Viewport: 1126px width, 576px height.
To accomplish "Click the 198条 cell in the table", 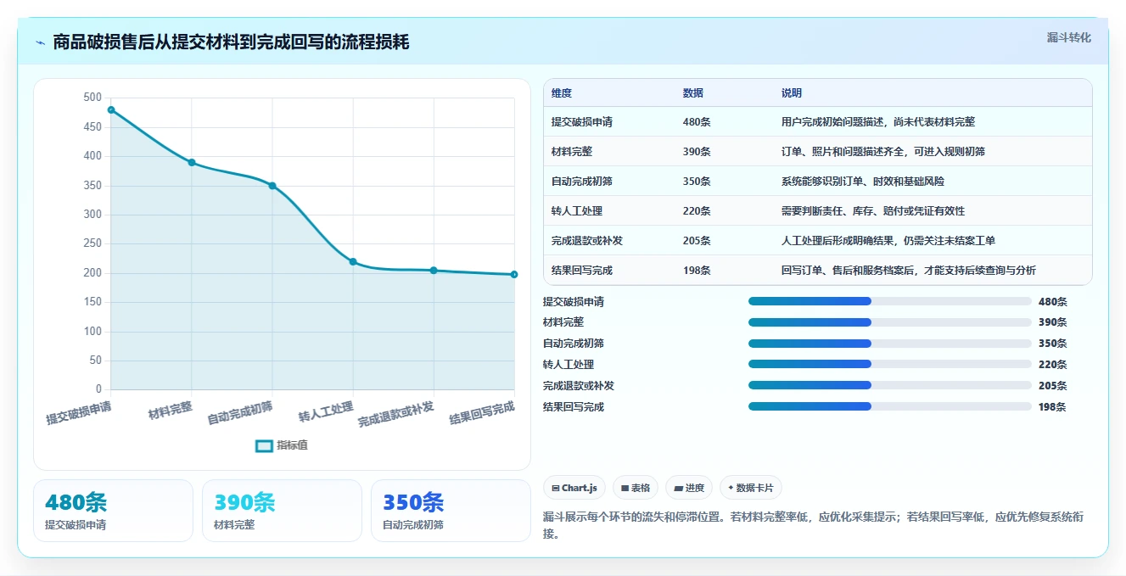I will tap(697, 271).
